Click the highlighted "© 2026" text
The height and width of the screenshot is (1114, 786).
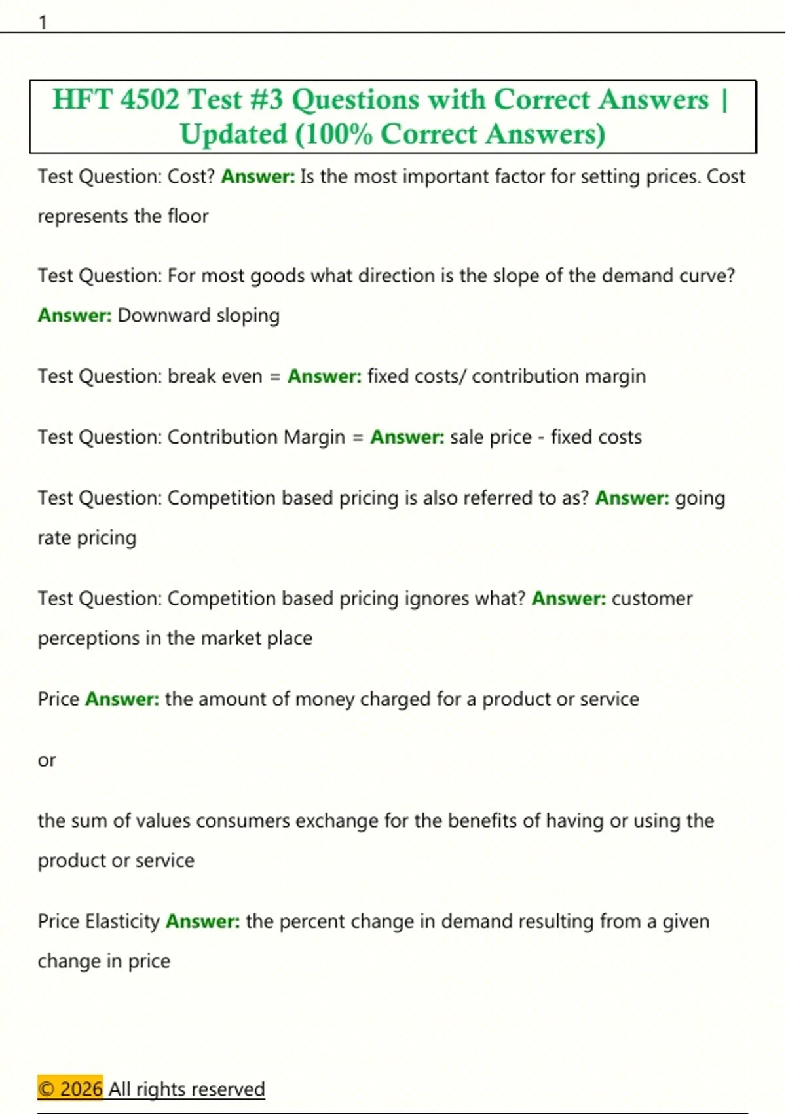(x=70, y=1089)
